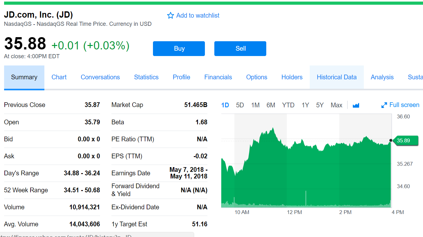This screenshot has height=237, width=423.
Task: Switch to the Chart tab
Action: [59, 77]
